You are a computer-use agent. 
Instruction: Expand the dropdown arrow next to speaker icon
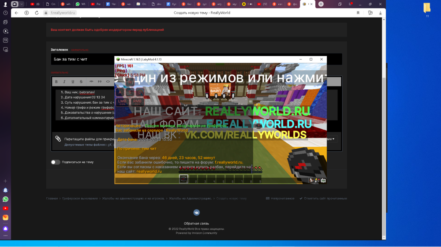[x=21, y=4]
